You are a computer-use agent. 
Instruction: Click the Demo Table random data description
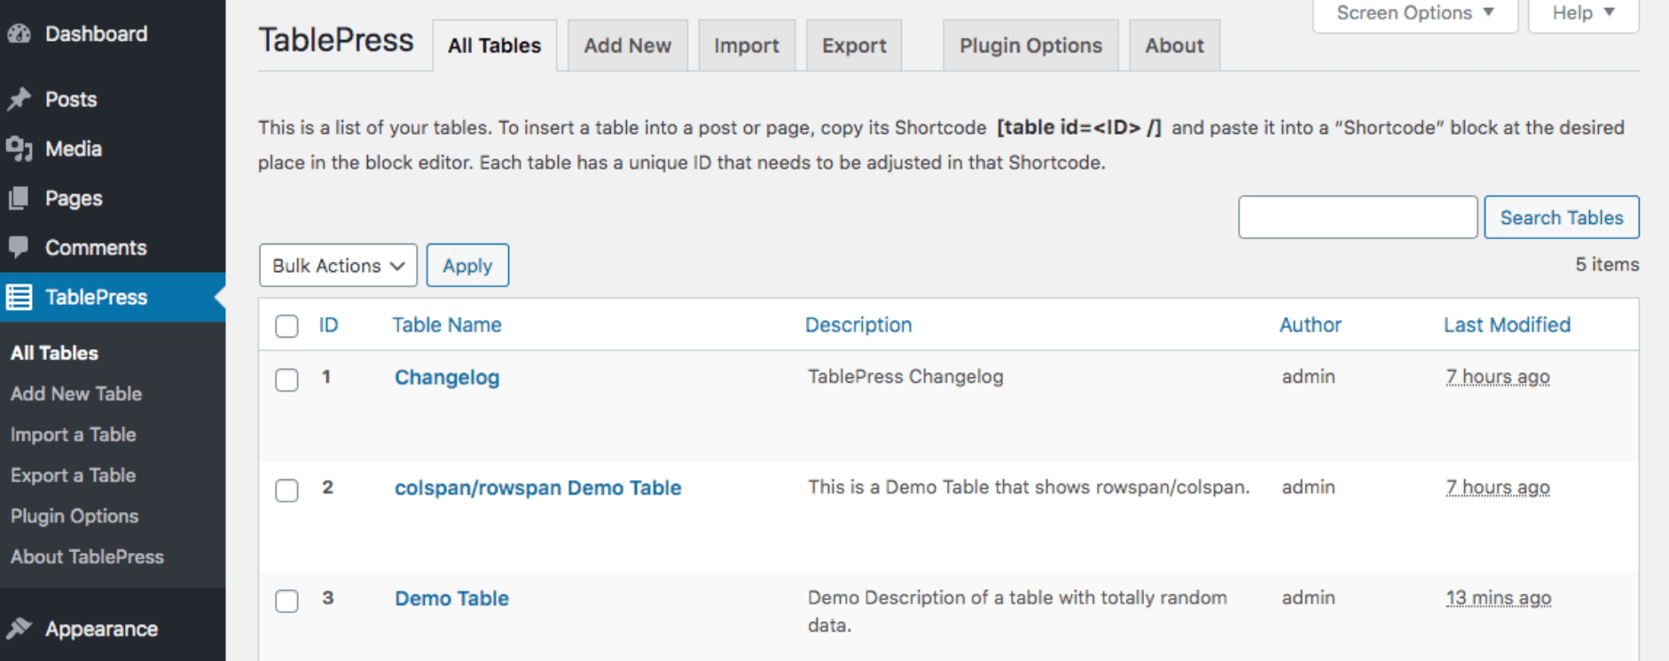[x=1017, y=611]
